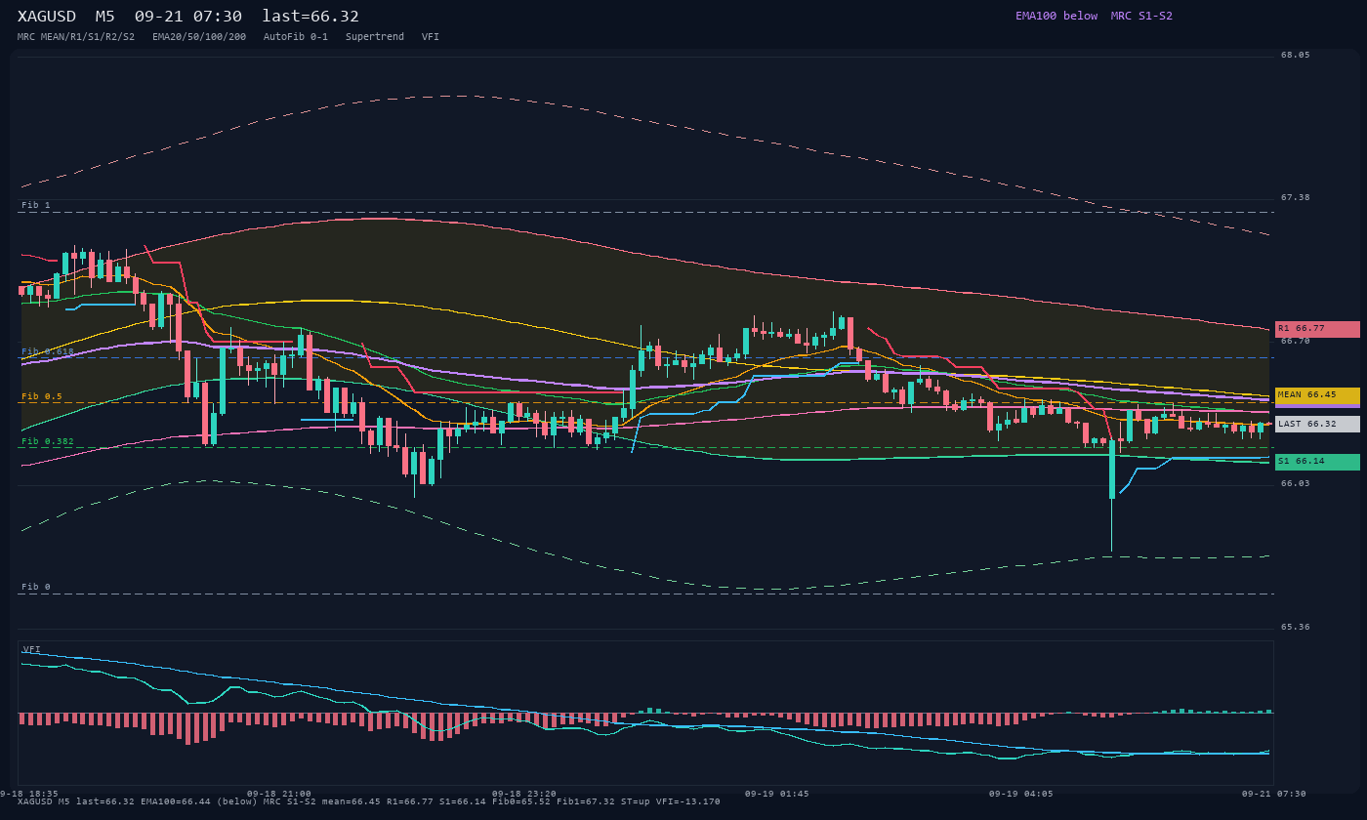Image resolution: width=1367 pixels, height=820 pixels.
Task: Click the 65.36 price axis label
Action: coord(1296,627)
